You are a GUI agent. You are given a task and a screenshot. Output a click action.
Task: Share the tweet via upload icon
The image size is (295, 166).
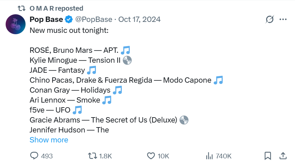point(283,156)
